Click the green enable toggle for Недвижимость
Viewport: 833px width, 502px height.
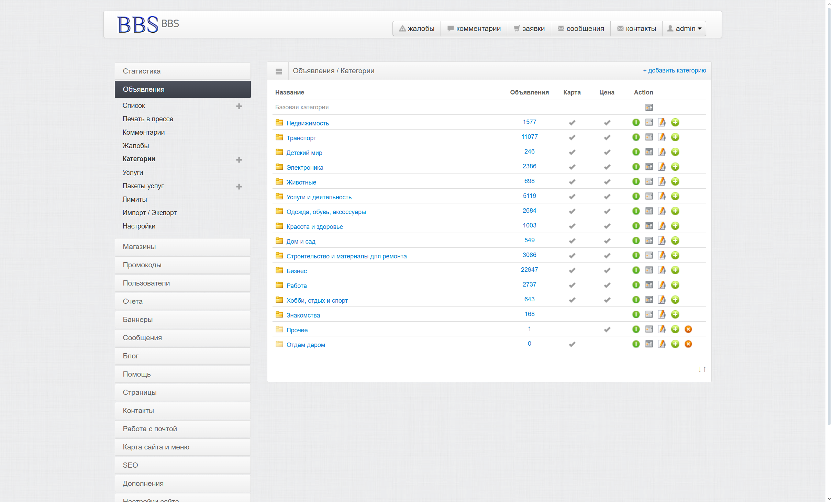point(636,122)
